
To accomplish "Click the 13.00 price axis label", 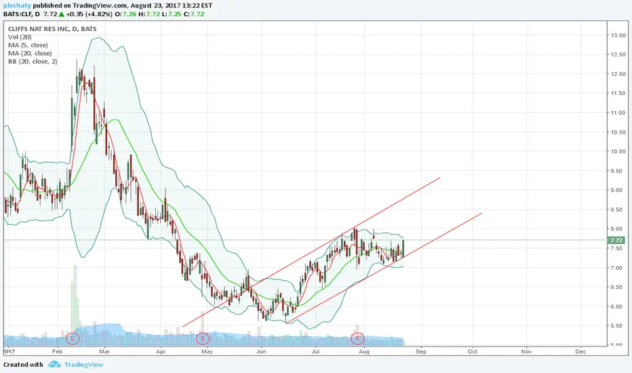I will [x=618, y=35].
